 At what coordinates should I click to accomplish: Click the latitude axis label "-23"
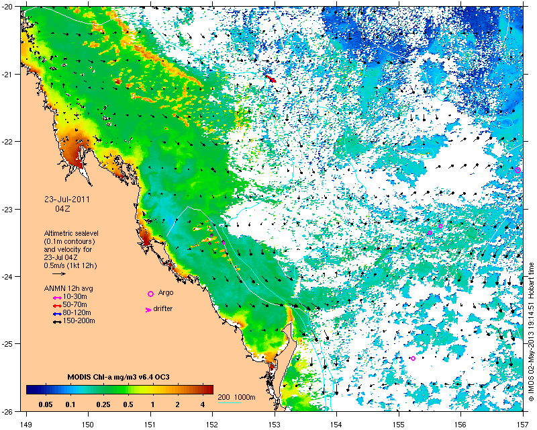[x=7, y=209]
